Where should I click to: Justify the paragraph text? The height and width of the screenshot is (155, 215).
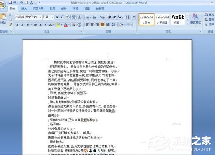[102, 24]
